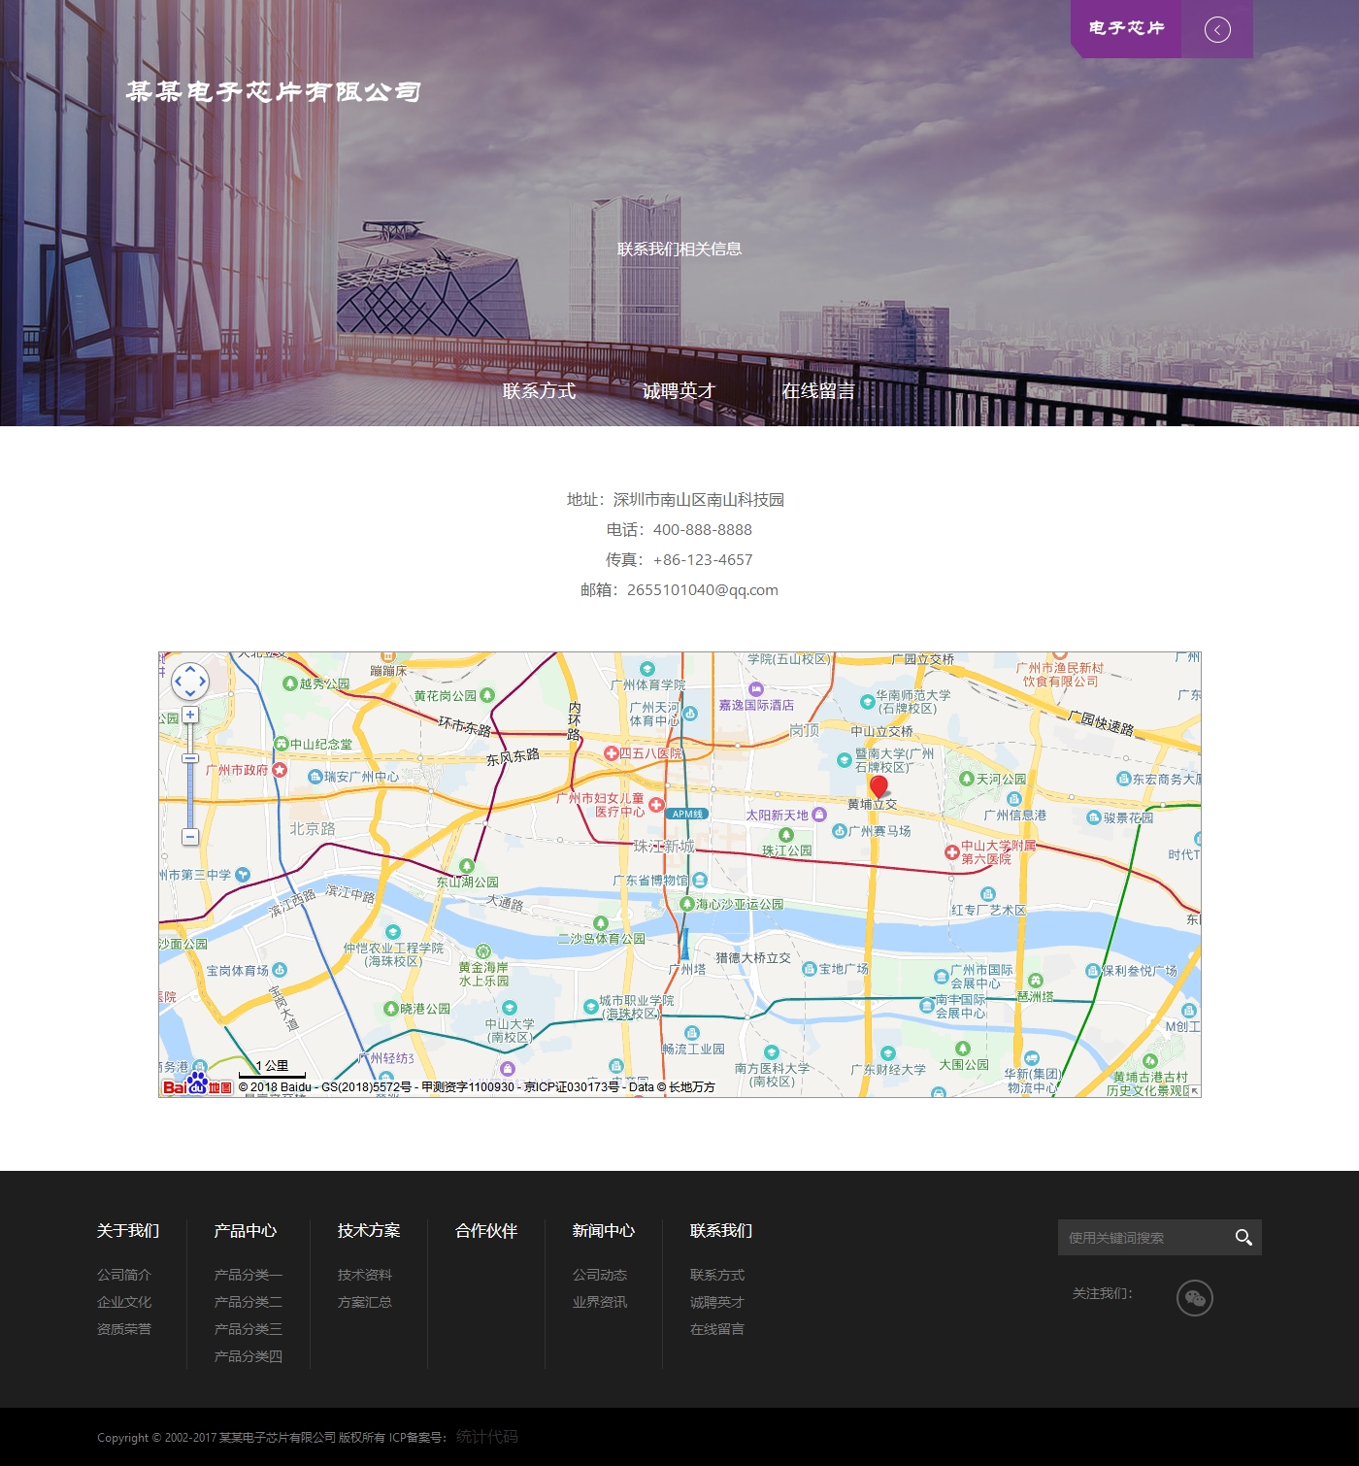This screenshot has height=1466, width=1359.
Task: Click the map zoom slider handle
Action: click(x=190, y=758)
